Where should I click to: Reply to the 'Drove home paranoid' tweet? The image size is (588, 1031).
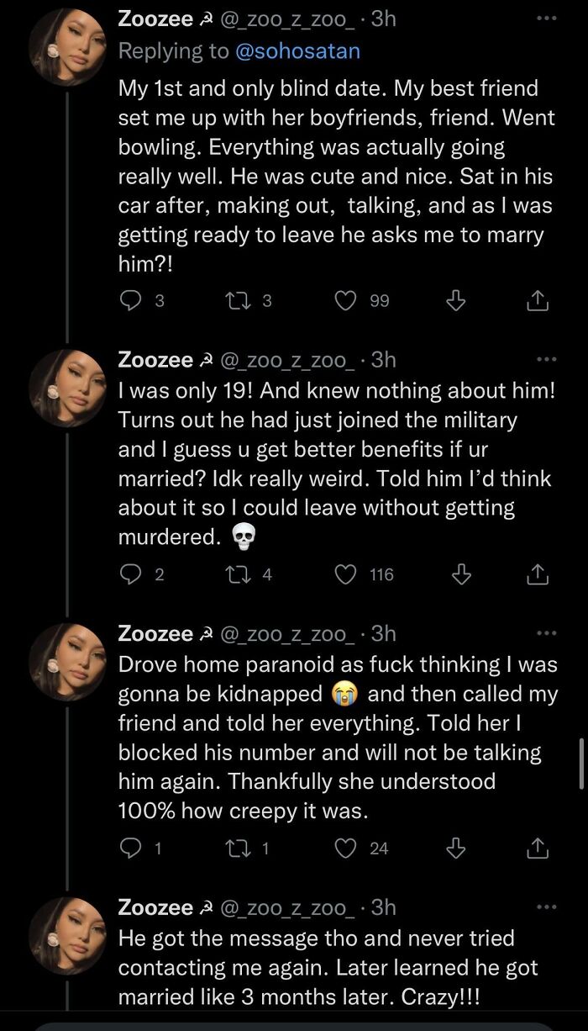point(130,848)
